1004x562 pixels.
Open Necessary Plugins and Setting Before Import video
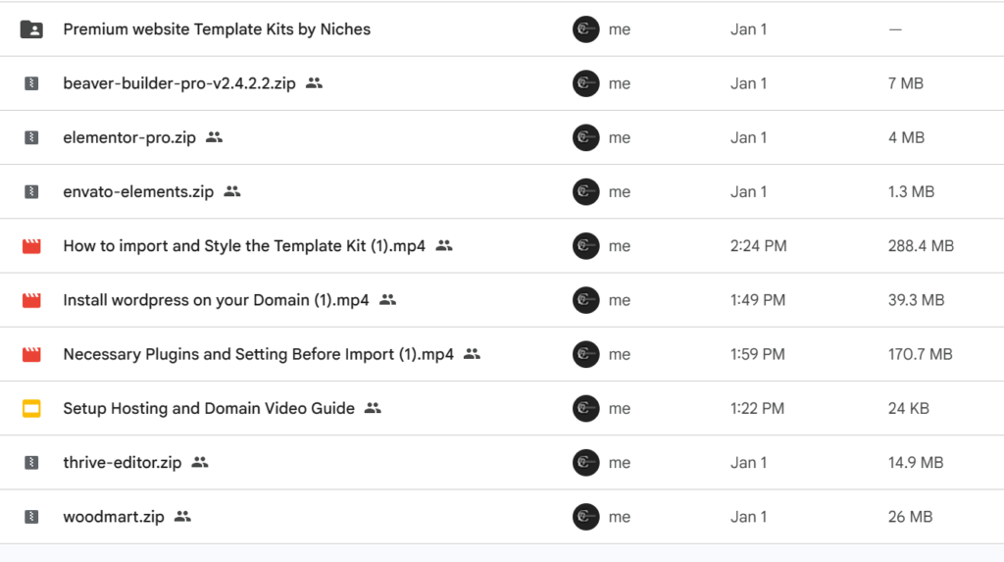(258, 354)
